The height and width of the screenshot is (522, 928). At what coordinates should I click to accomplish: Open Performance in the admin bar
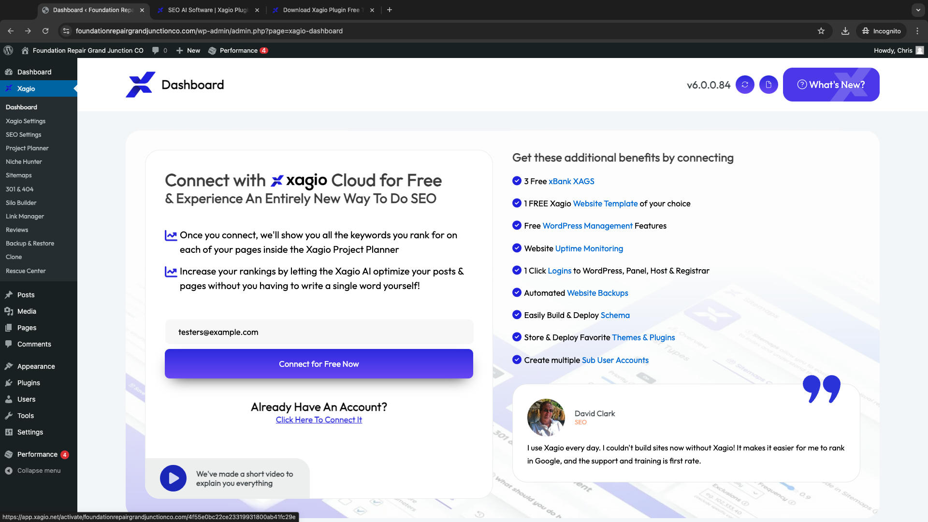[x=238, y=50]
